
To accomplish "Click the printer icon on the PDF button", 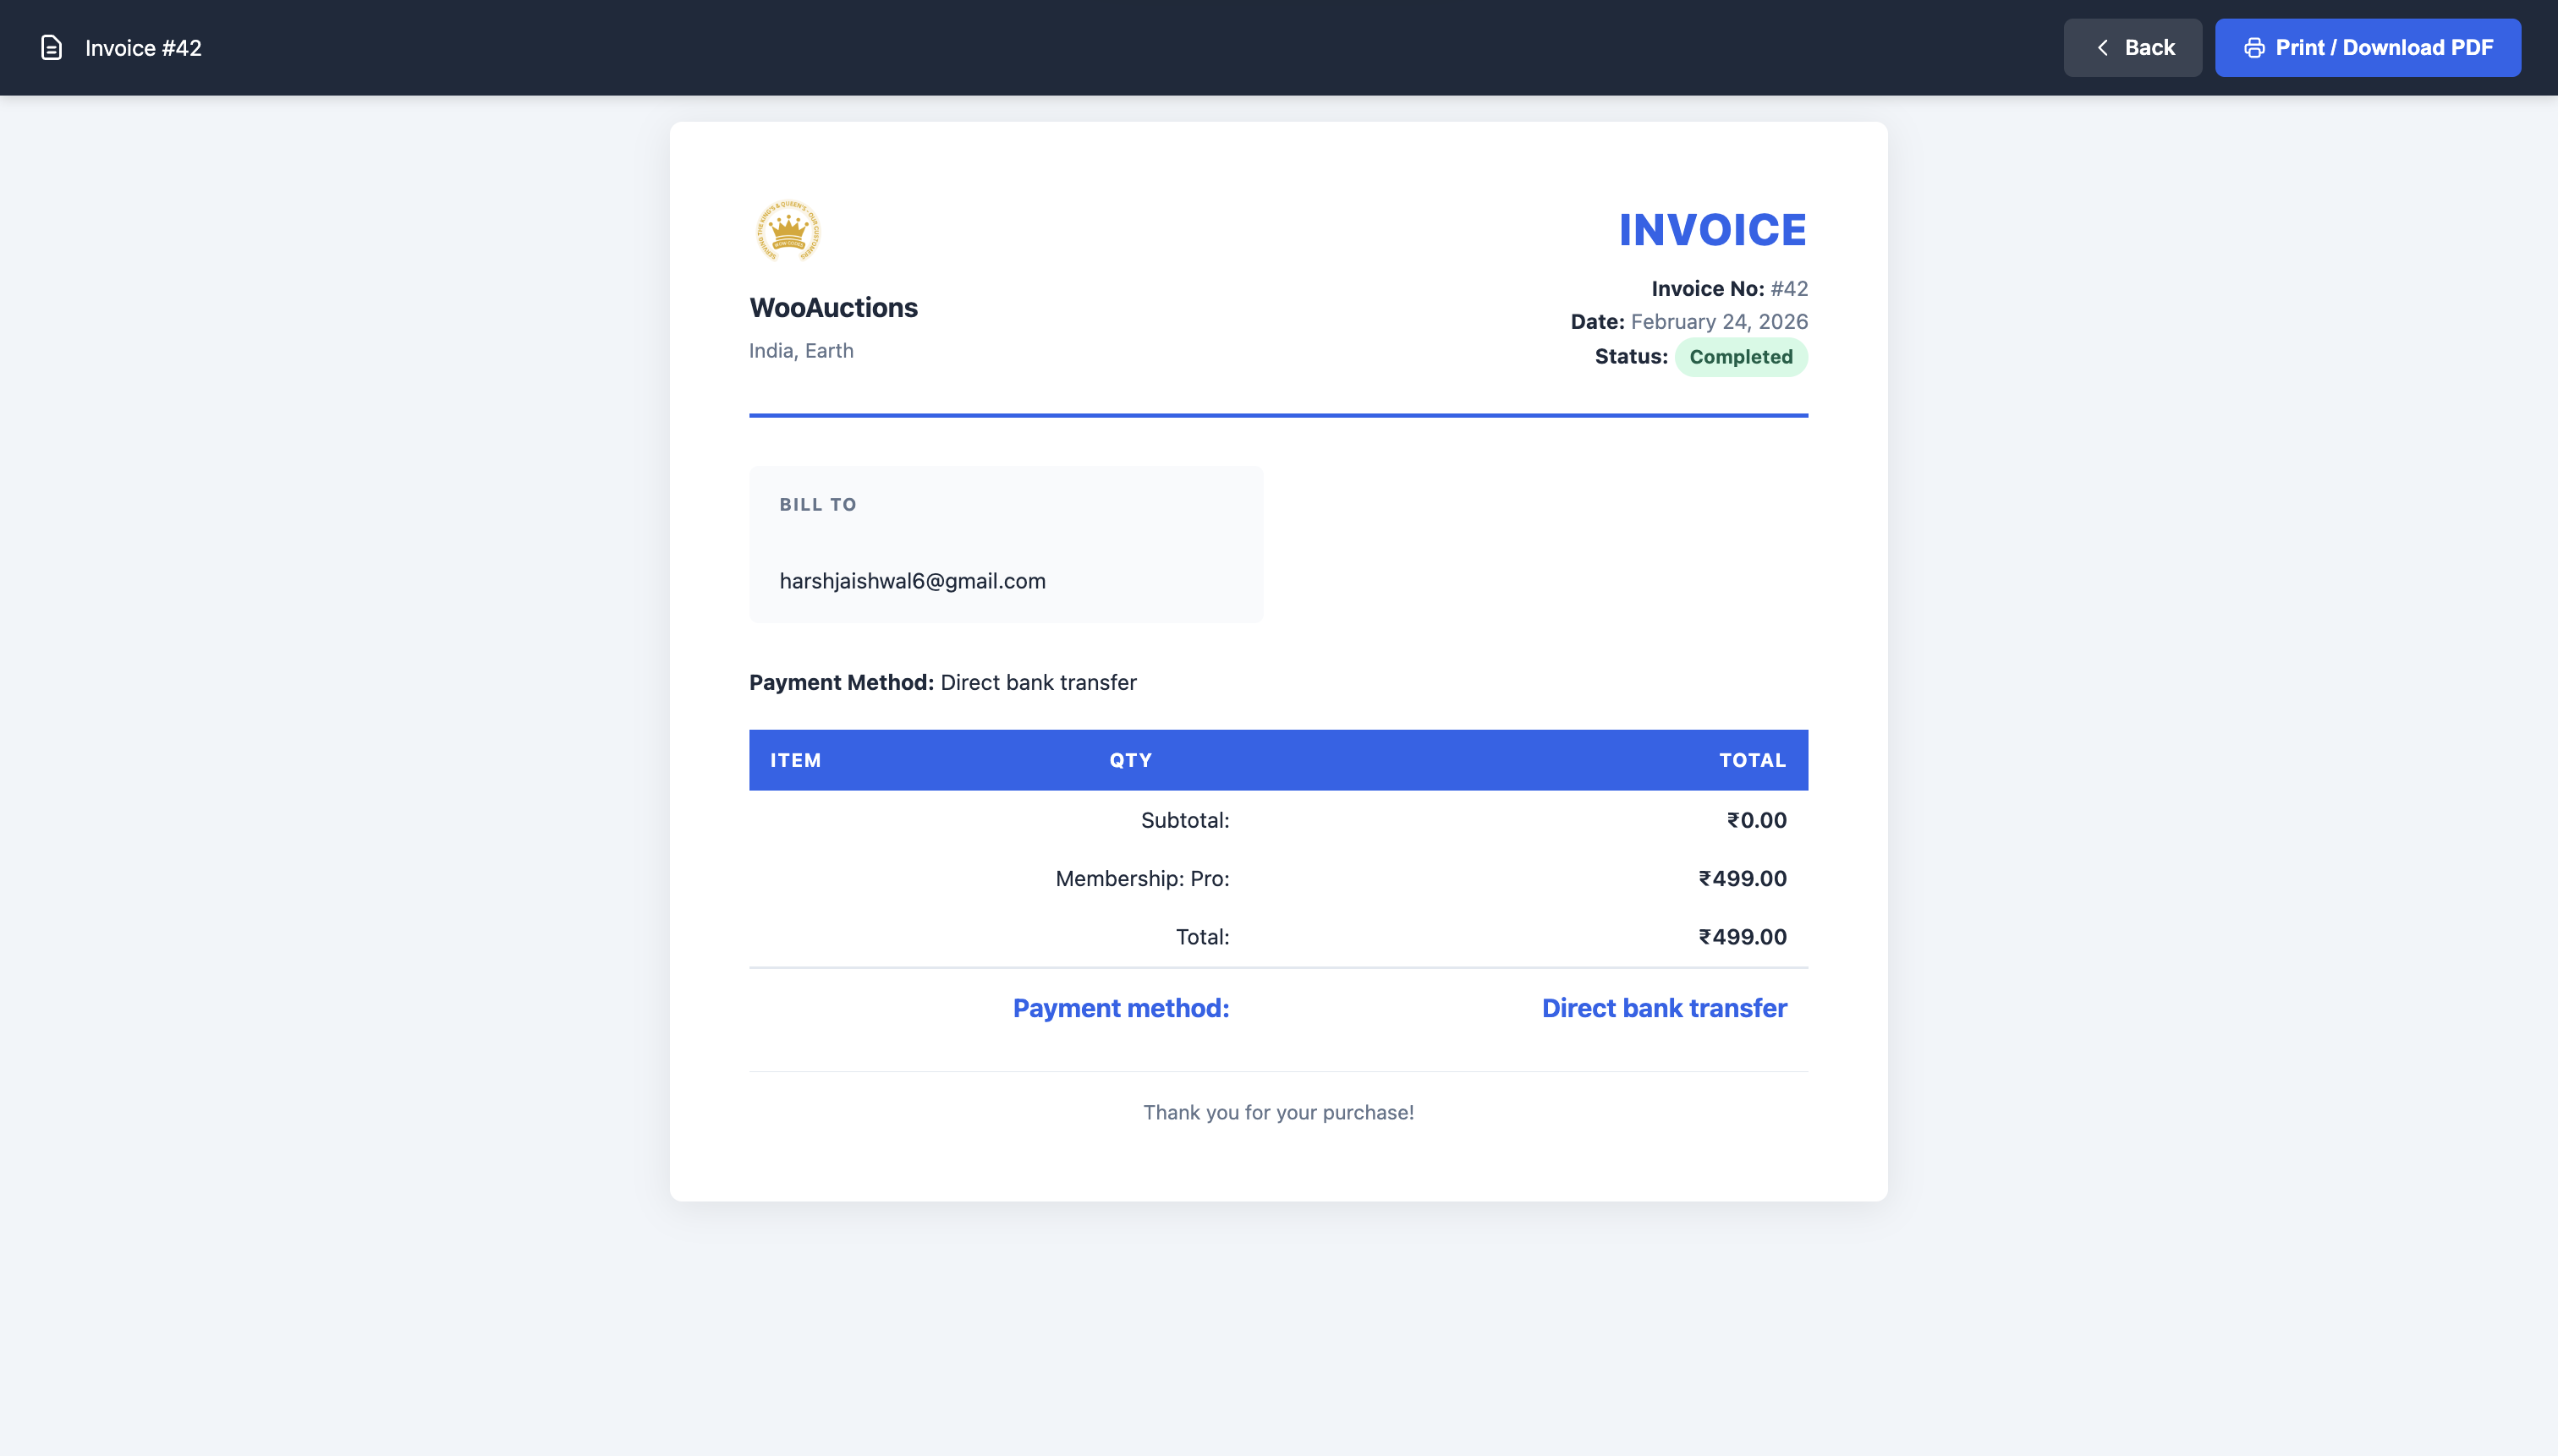I will pos(2257,47).
